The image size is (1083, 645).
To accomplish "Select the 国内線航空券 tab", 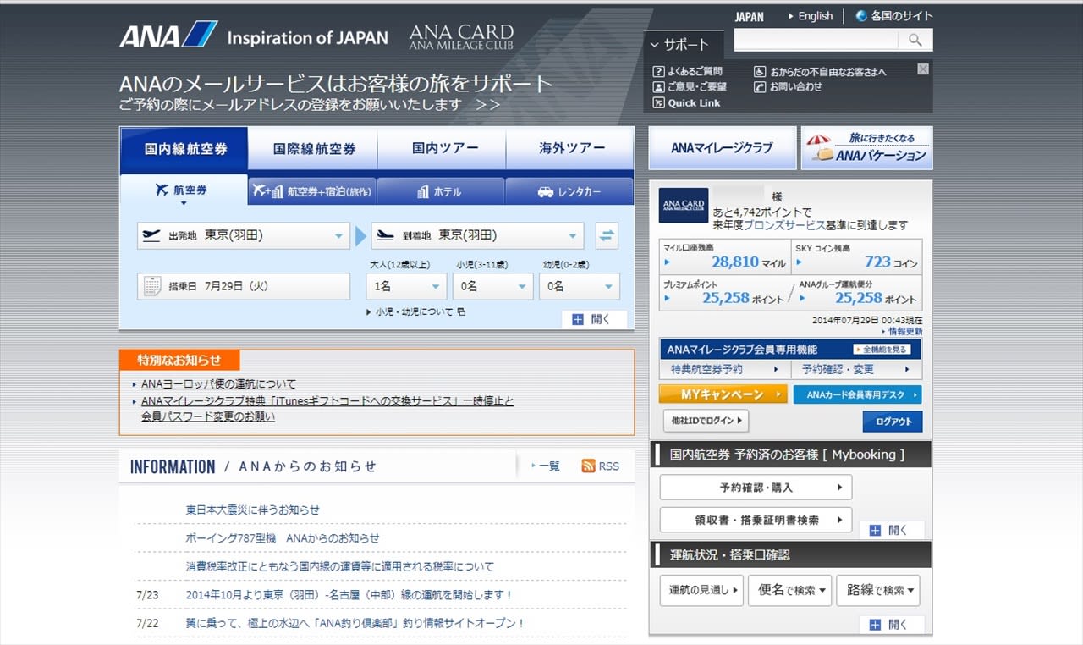I will point(184,148).
